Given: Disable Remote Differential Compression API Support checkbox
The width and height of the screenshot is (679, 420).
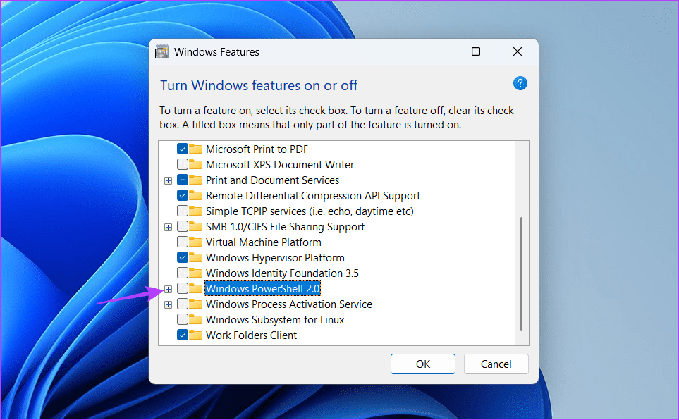Looking at the screenshot, I should [183, 196].
